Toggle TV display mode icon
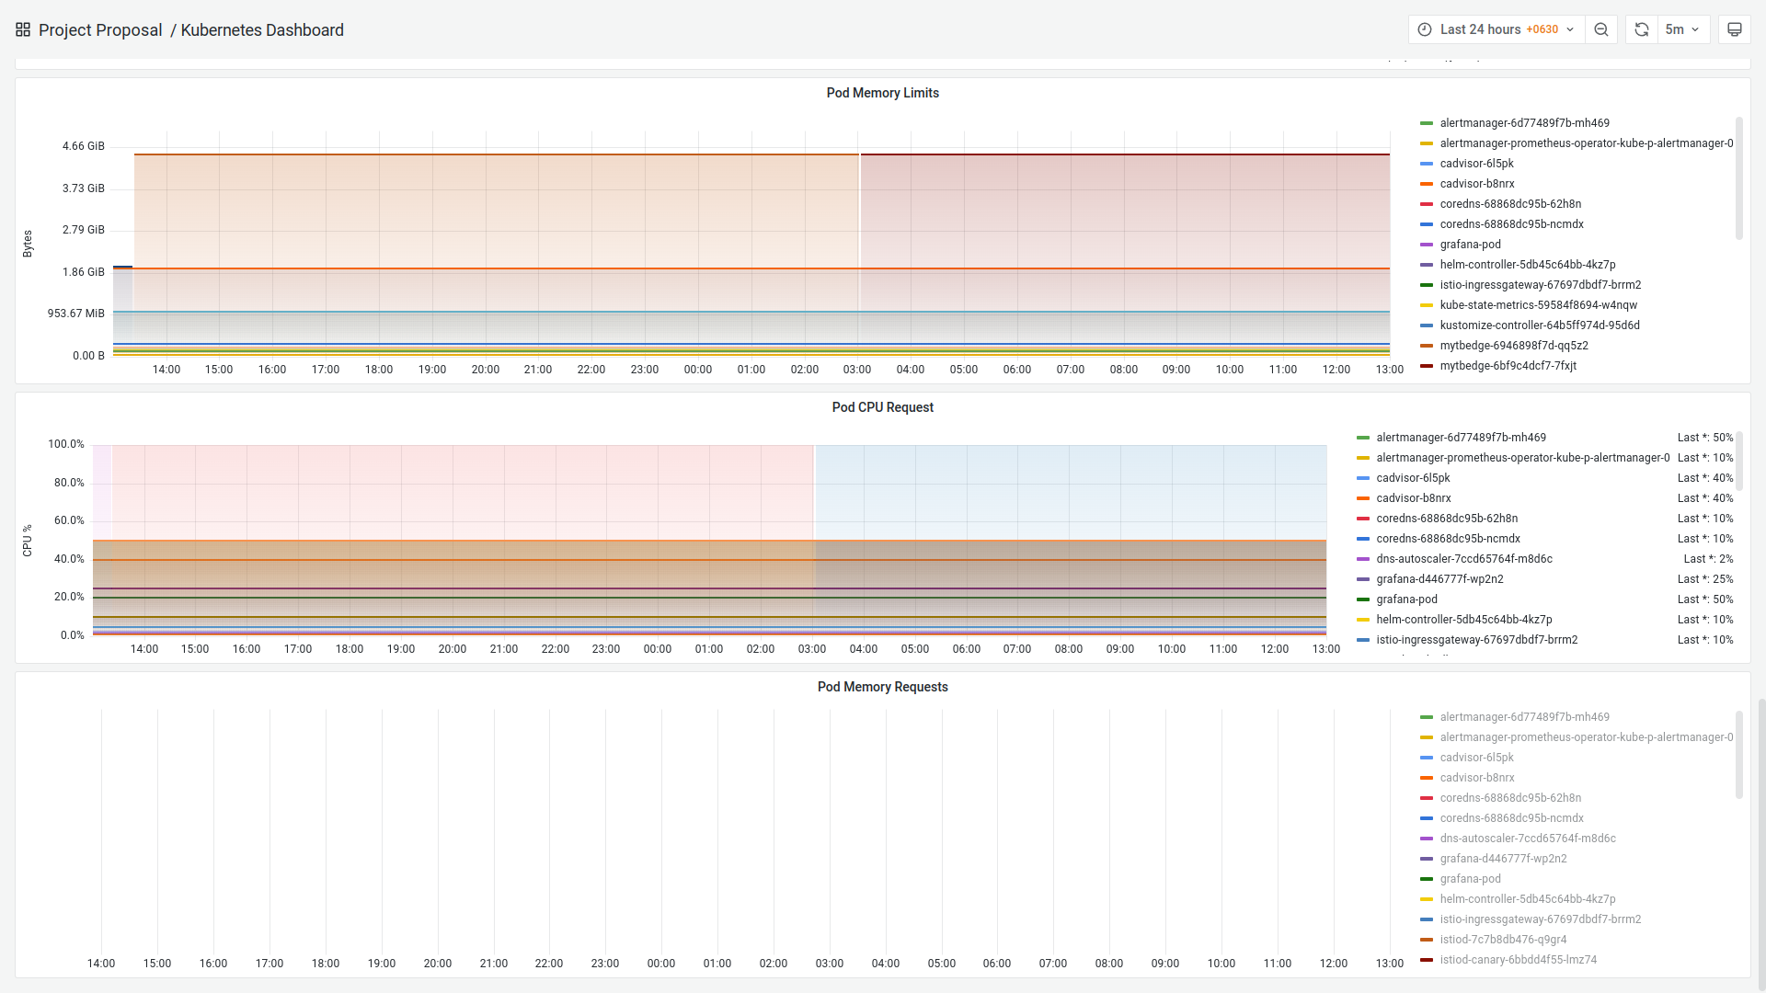 click(x=1734, y=29)
